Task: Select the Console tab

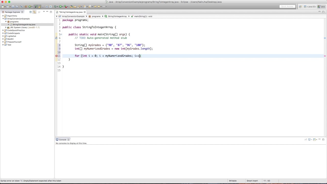Action: 63,140
